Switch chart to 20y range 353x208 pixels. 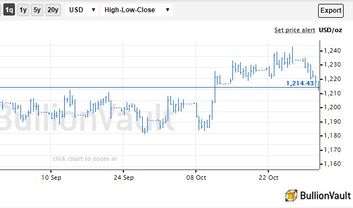(53, 10)
